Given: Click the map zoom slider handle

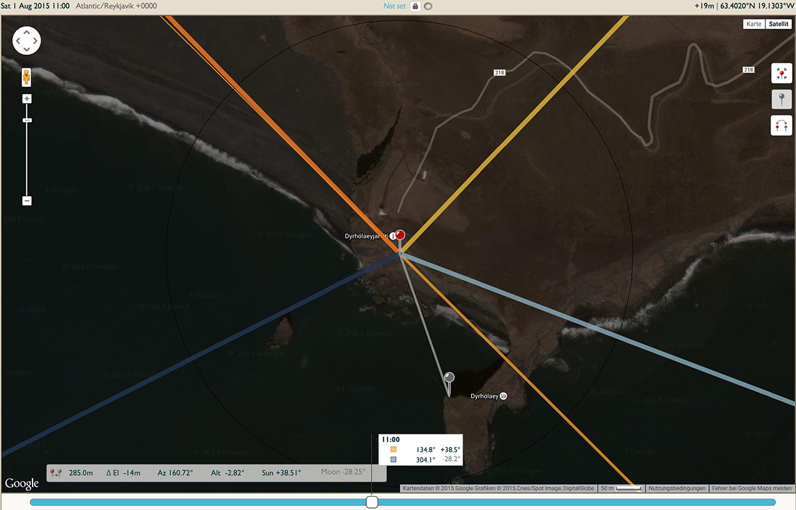Looking at the screenshot, I should coord(27,120).
